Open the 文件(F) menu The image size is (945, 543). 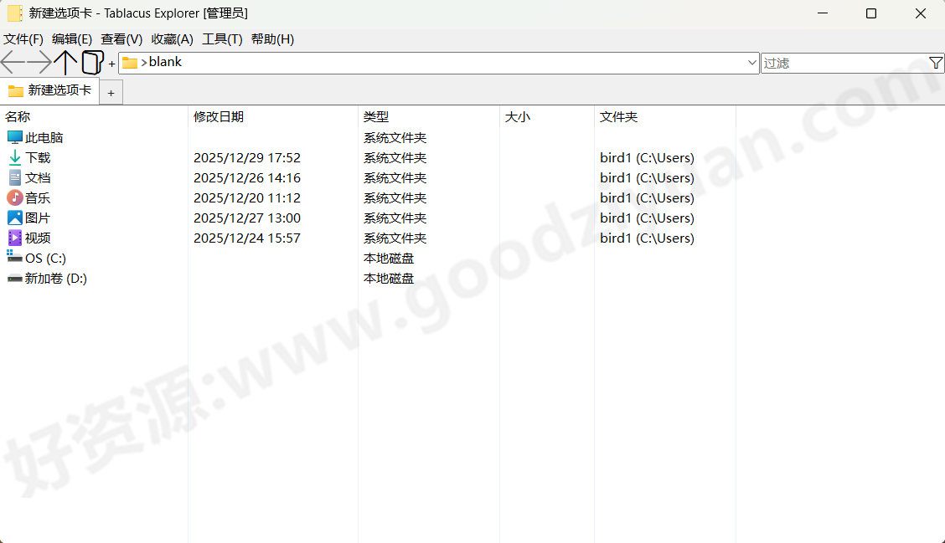point(21,38)
